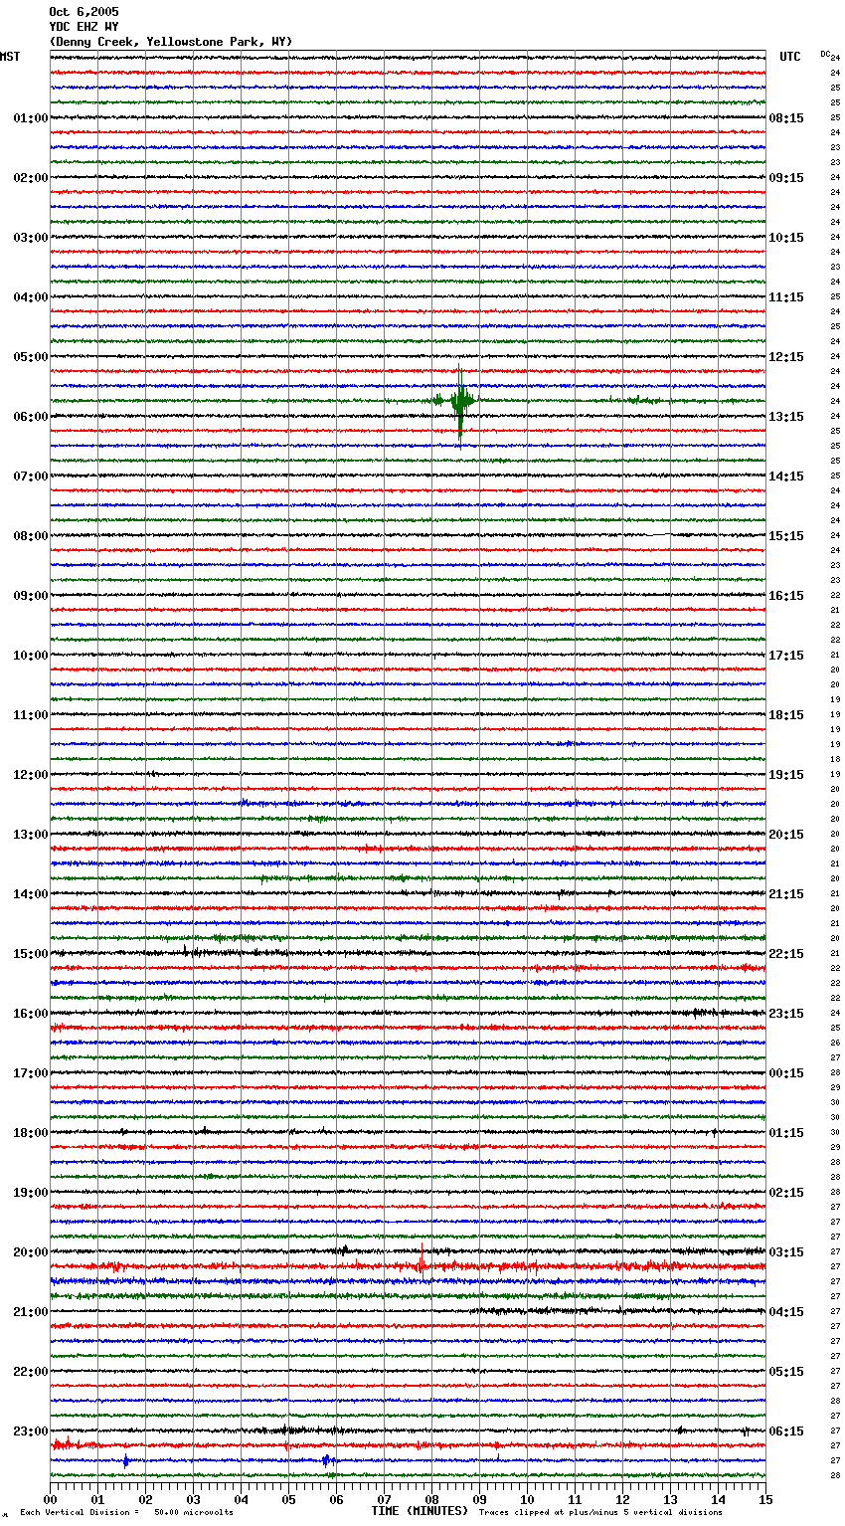Click the '16:15' UTC time label
845x1526 pixels.
[x=786, y=596]
